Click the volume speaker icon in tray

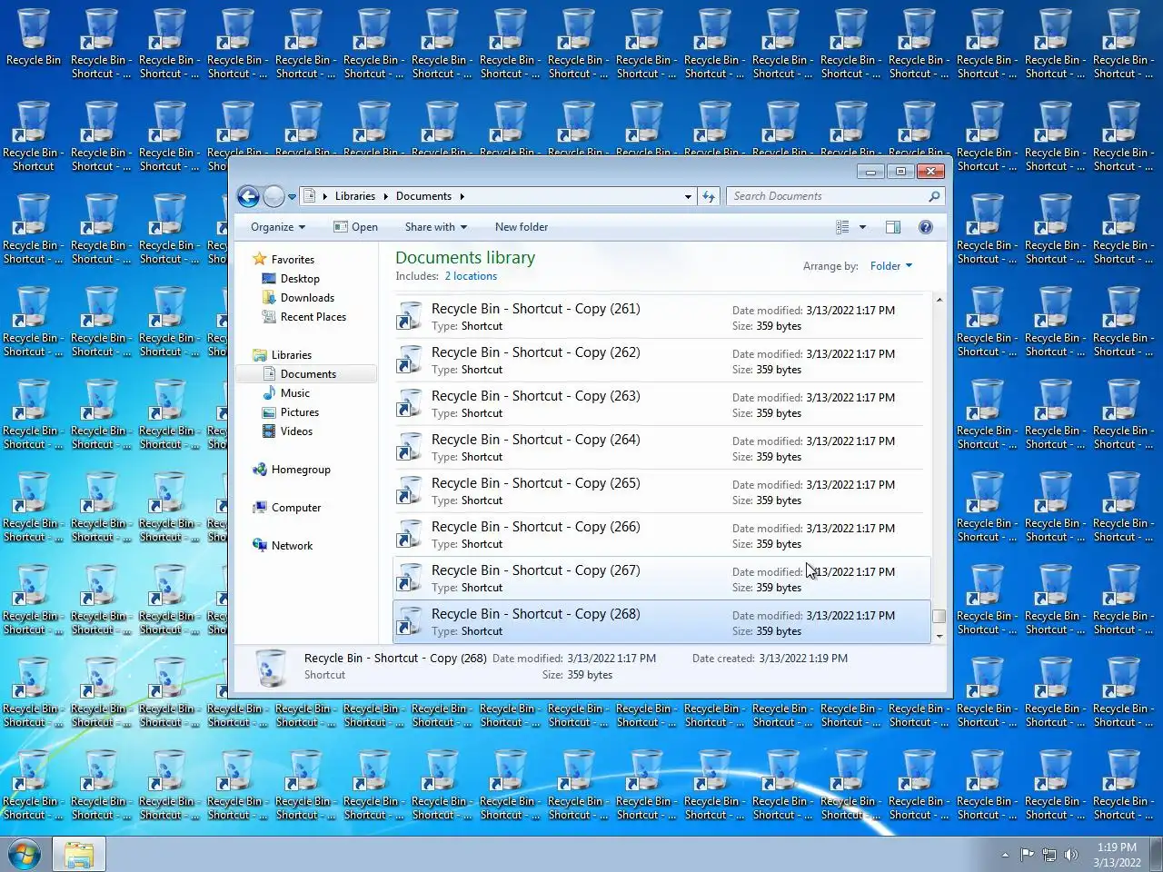(1071, 855)
